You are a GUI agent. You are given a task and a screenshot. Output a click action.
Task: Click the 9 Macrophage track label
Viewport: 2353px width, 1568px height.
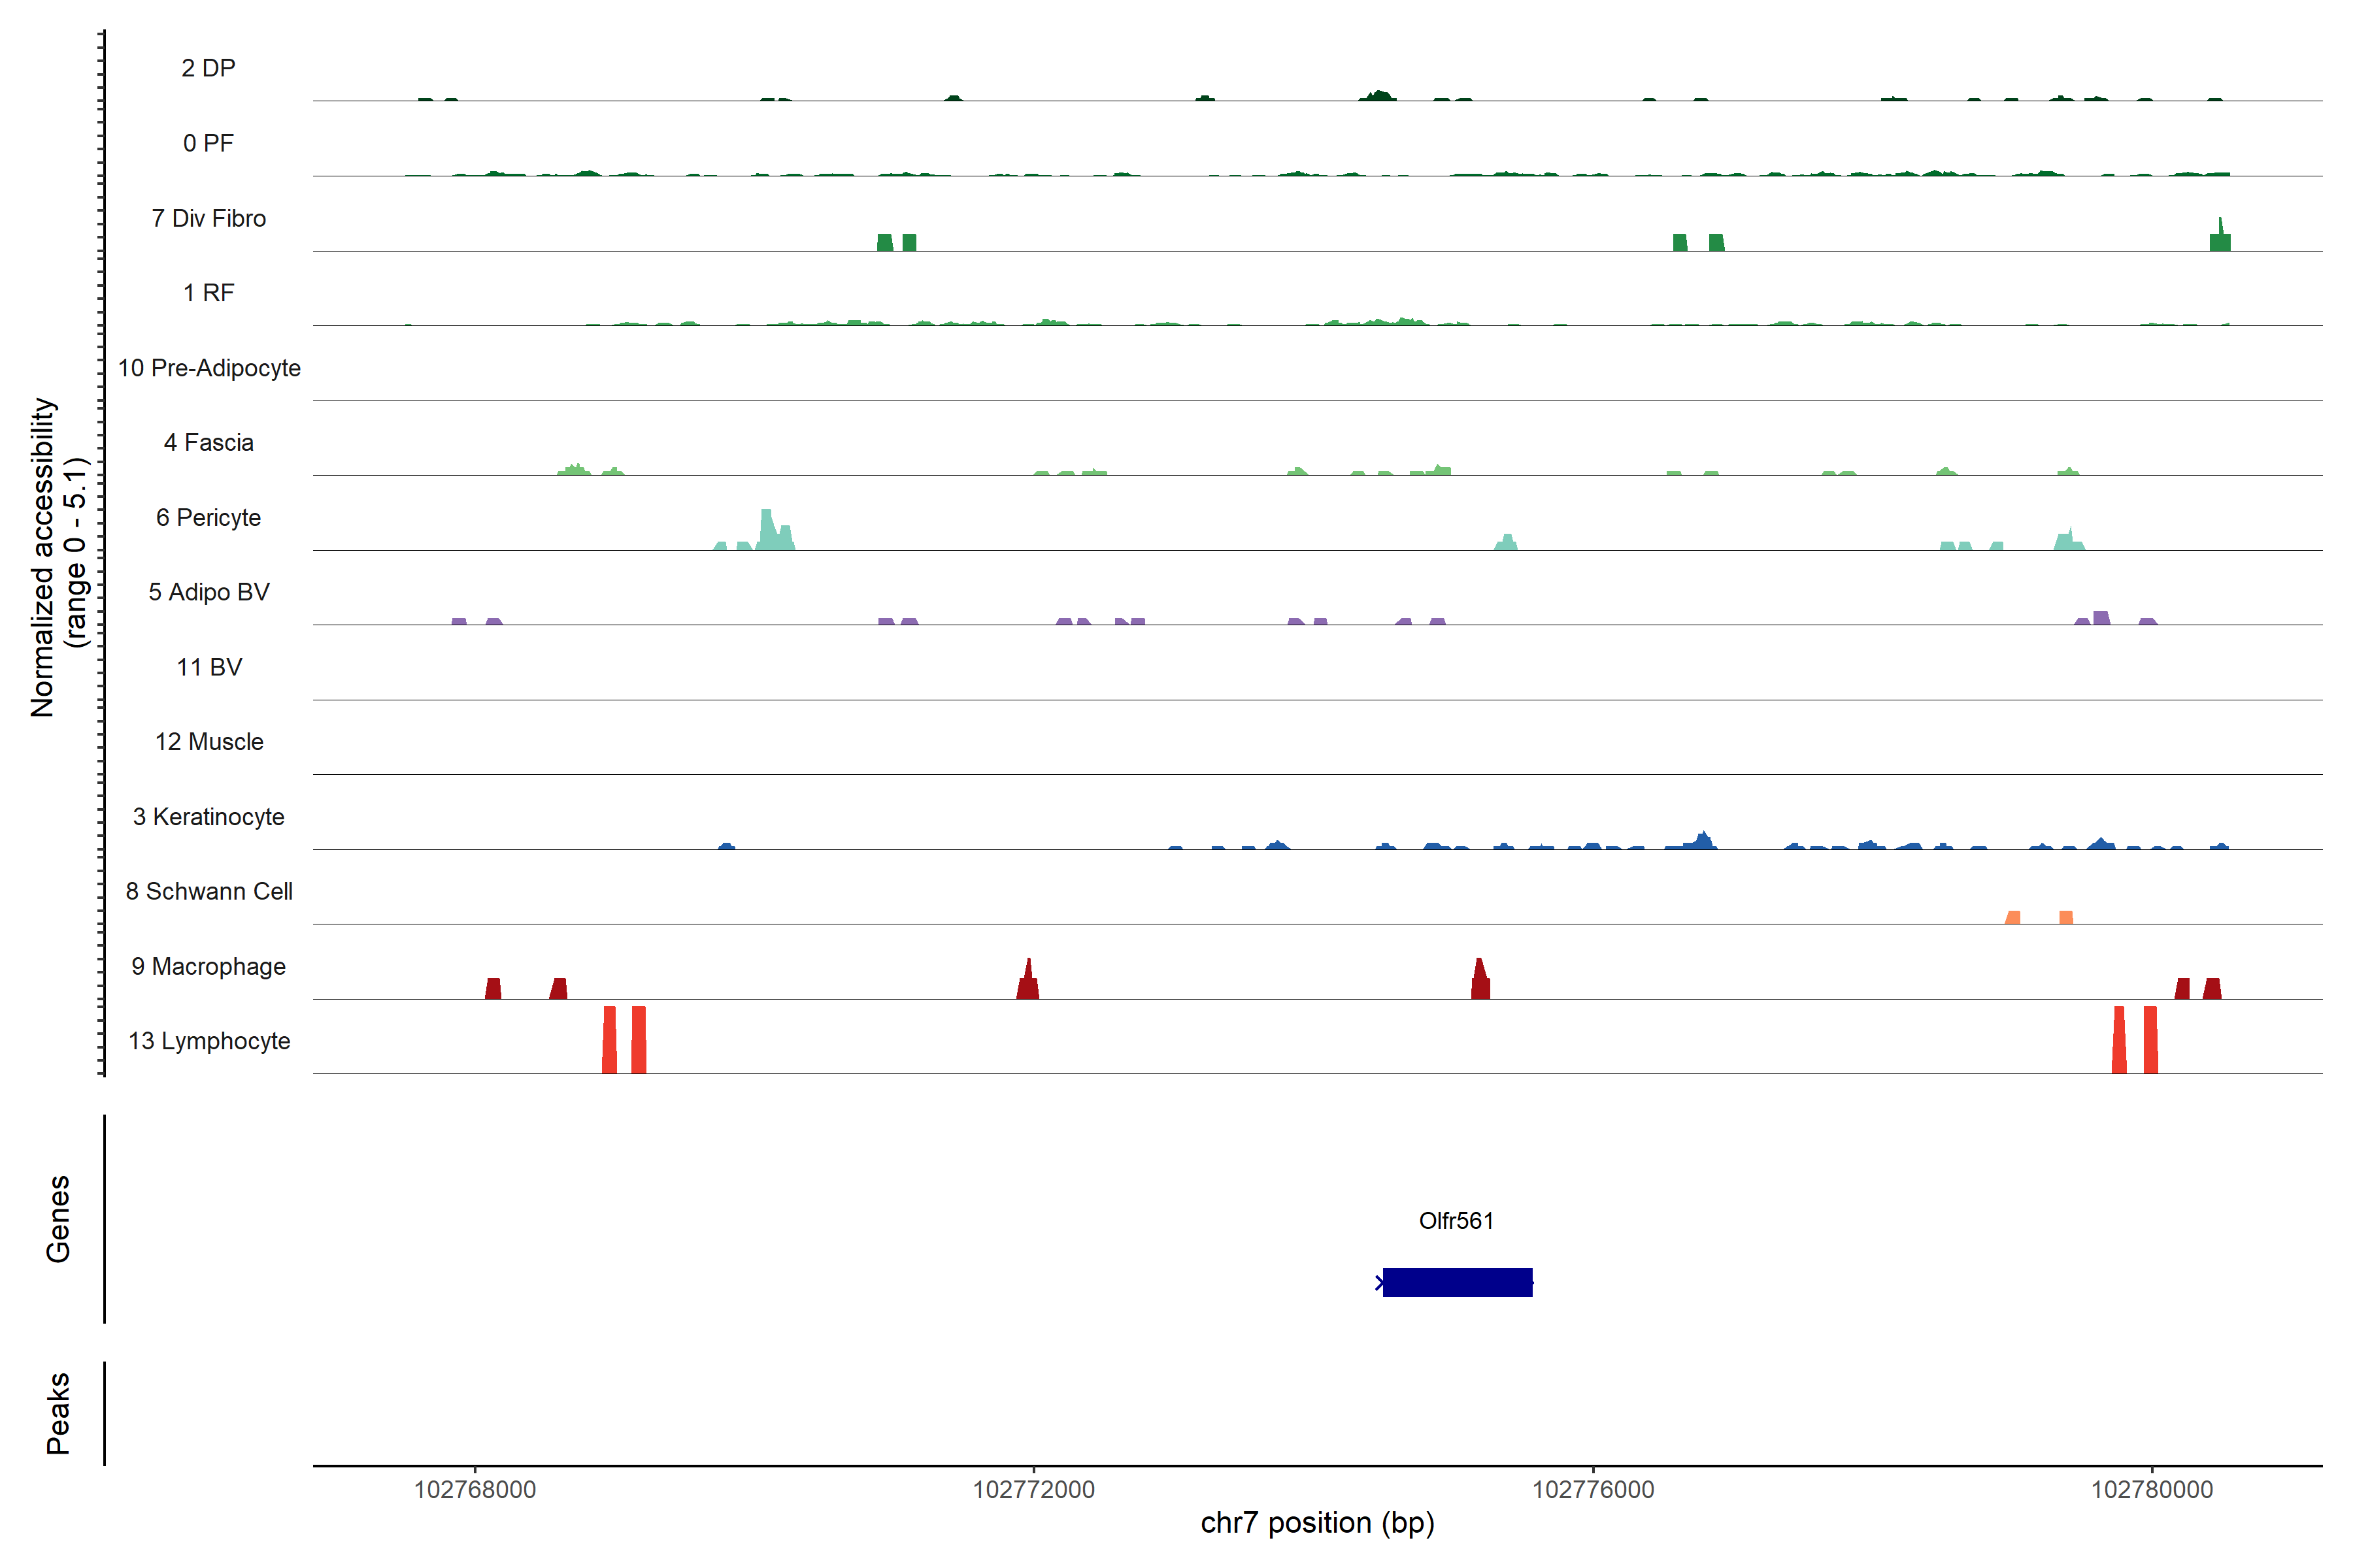pos(208,966)
